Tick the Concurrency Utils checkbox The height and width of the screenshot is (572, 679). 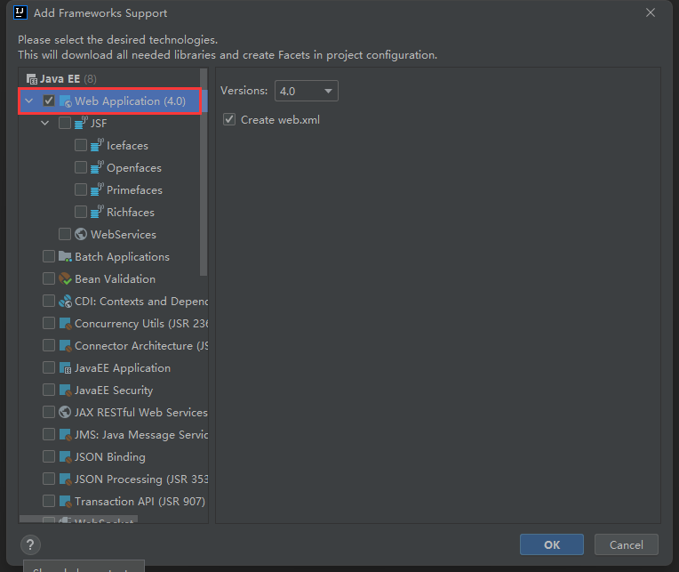(x=49, y=323)
